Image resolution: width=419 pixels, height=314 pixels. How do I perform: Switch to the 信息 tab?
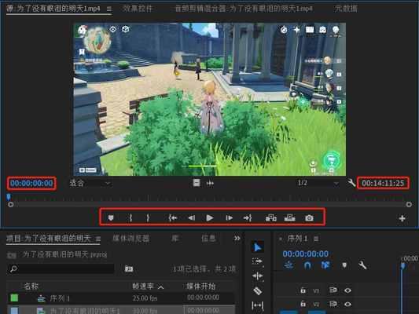tap(208, 238)
